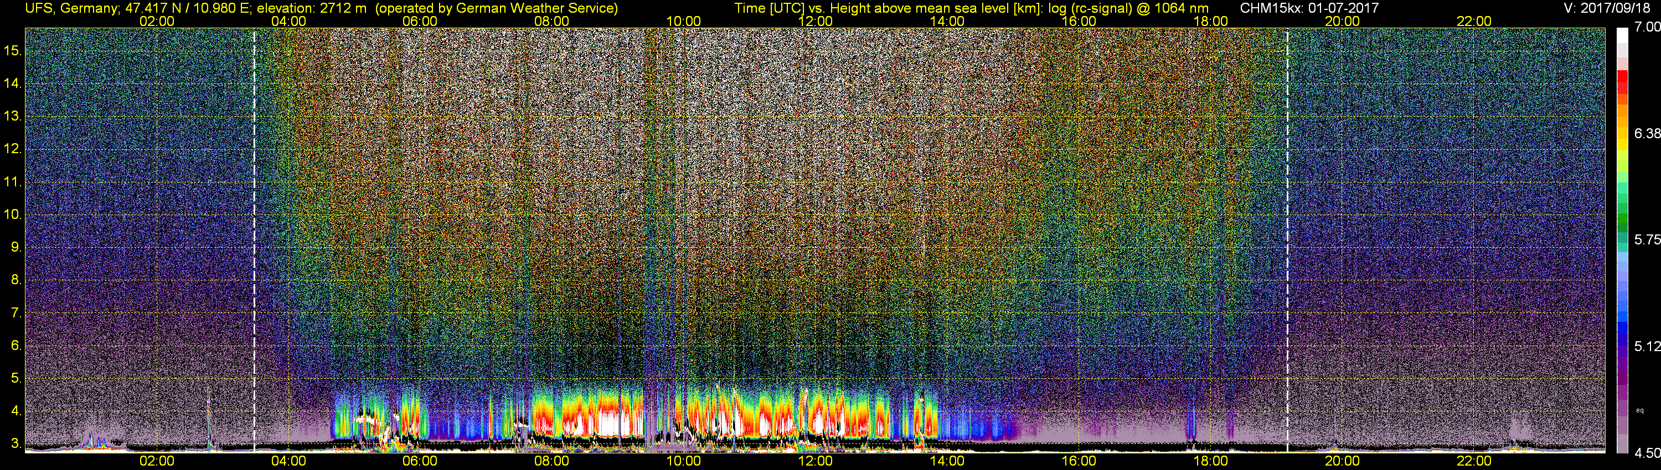The height and width of the screenshot is (470, 1661).
Task: Select the 6.38 color scale label
Action: click(1648, 133)
